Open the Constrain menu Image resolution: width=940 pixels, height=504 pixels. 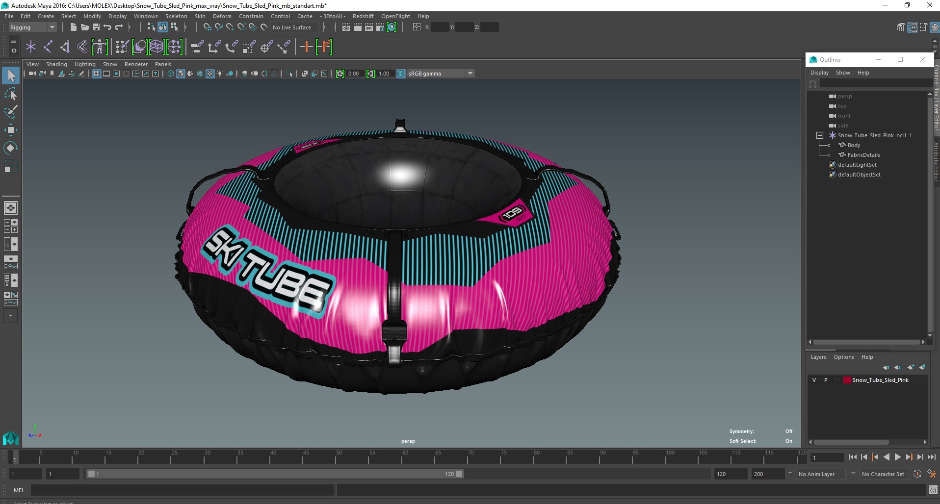click(x=251, y=16)
